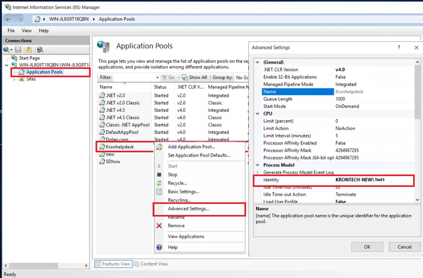
Task: Click the Classic .NET AppPool icon
Action: pyautogui.click(x=102, y=124)
